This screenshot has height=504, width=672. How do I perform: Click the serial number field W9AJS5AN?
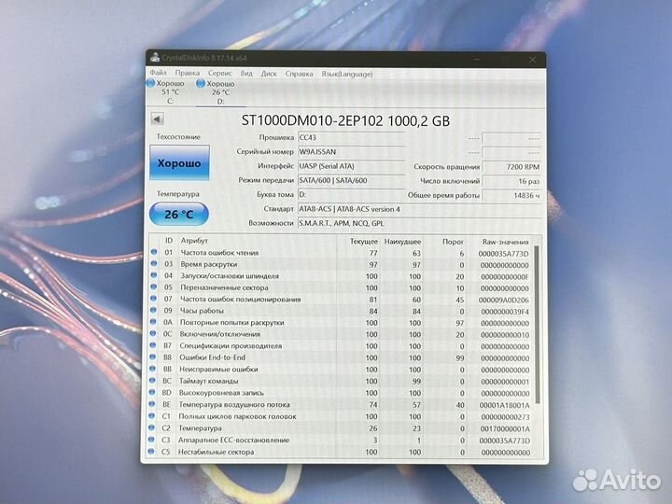pyautogui.click(x=352, y=152)
